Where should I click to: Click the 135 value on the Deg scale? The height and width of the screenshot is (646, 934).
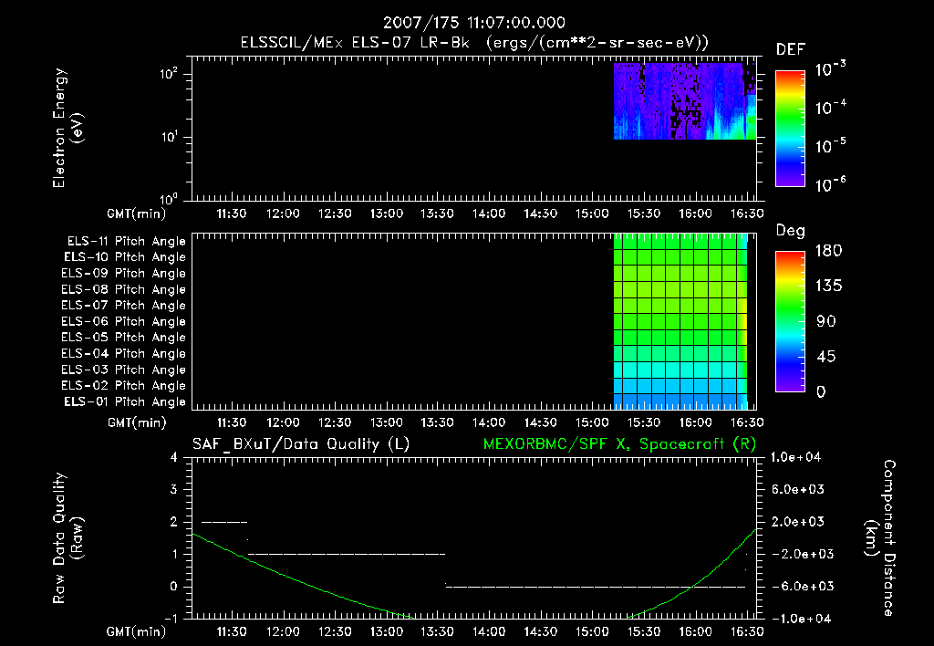828,287
